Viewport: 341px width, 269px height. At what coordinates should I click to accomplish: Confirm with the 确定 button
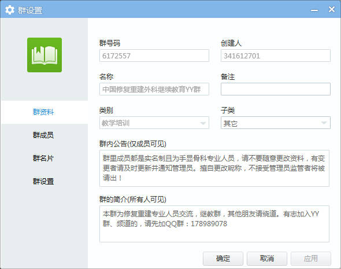(x=223, y=259)
